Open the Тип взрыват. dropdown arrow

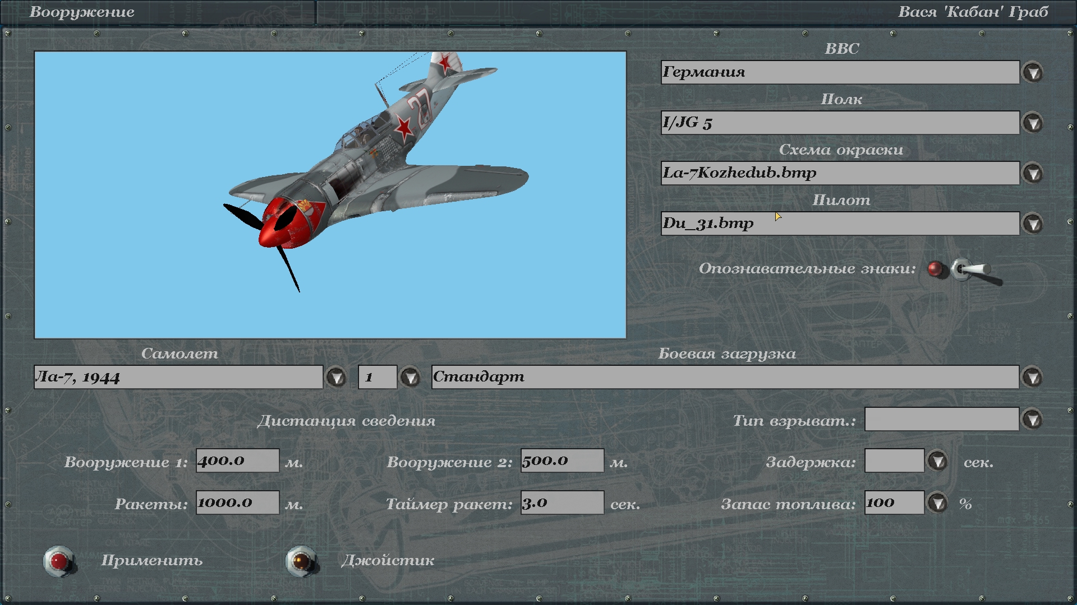[x=1033, y=420]
